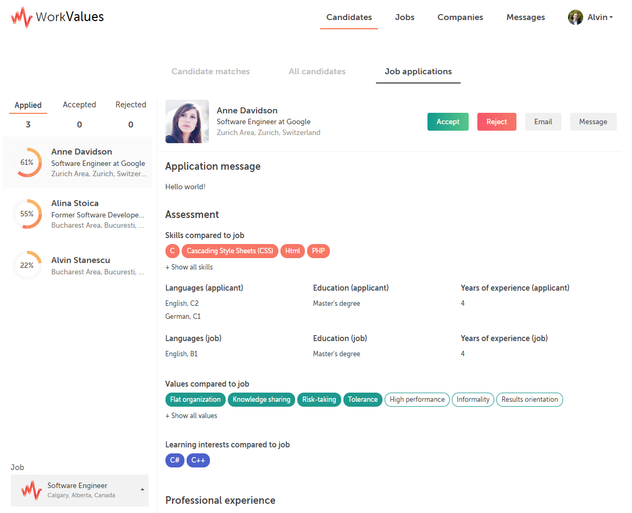Select the Tolerance value tag
Screen dimensions: 632x513
[x=362, y=400]
